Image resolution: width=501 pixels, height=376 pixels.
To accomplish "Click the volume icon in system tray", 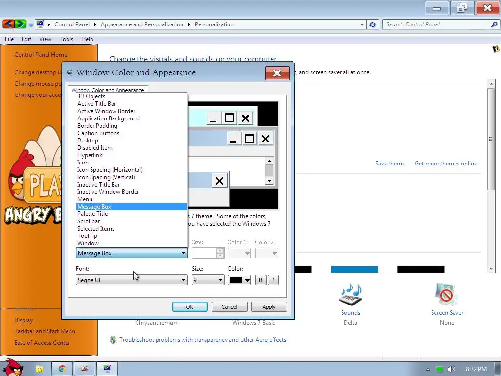I will [451, 369].
